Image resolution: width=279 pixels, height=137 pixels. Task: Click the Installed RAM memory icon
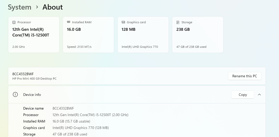click(x=69, y=22)
